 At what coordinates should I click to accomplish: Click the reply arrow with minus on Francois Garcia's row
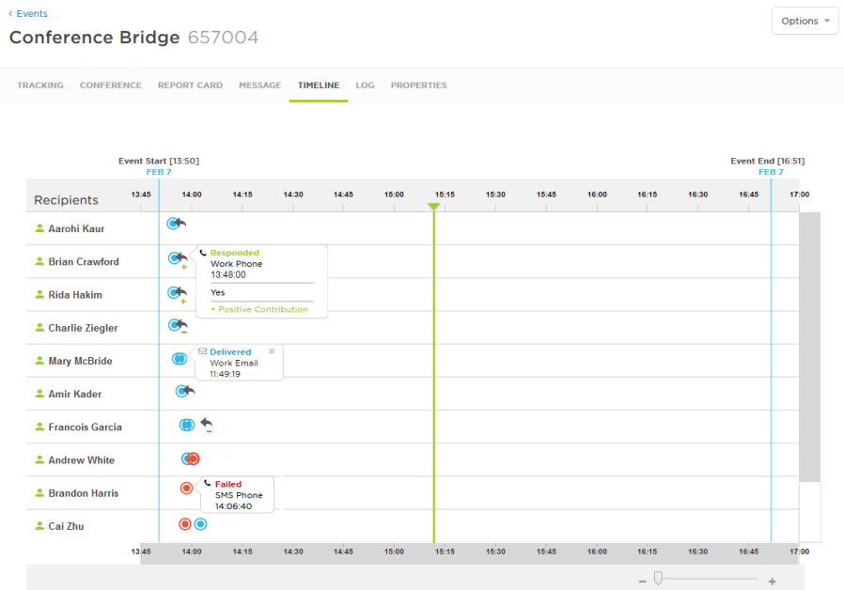[208, 424]
